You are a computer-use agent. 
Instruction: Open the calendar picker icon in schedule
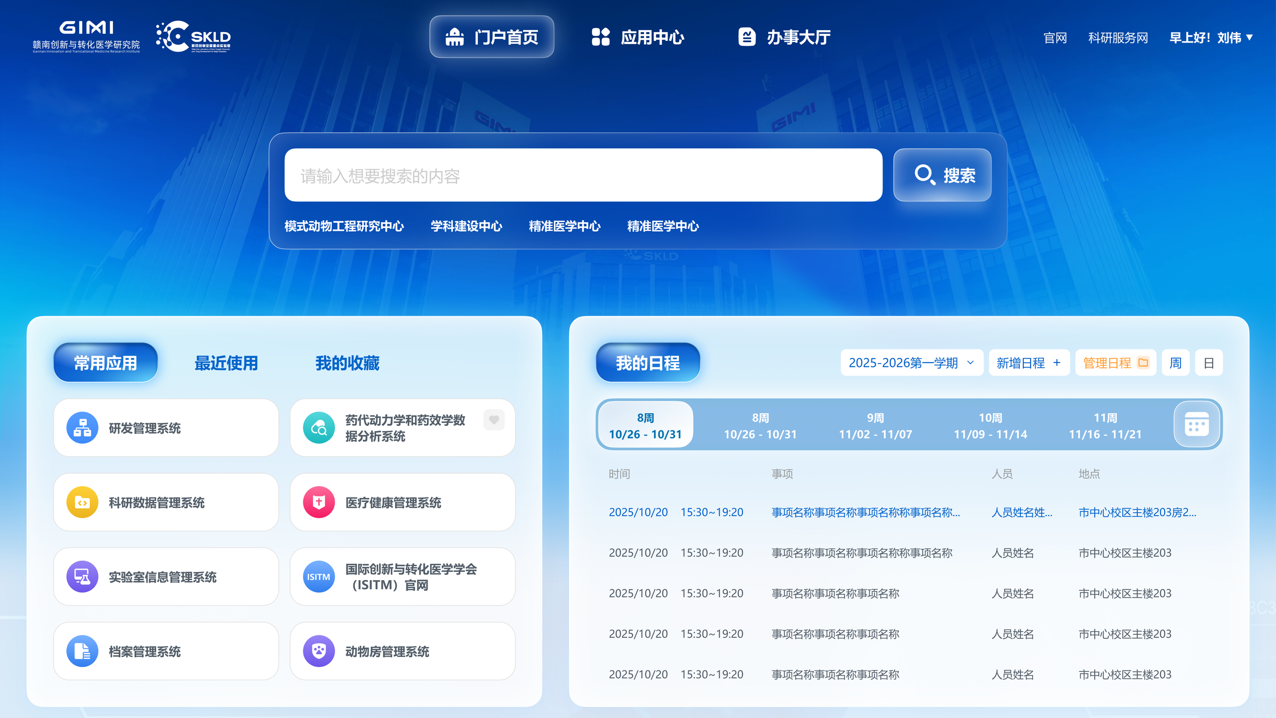pyautogui.click(x=1196, y=424)
